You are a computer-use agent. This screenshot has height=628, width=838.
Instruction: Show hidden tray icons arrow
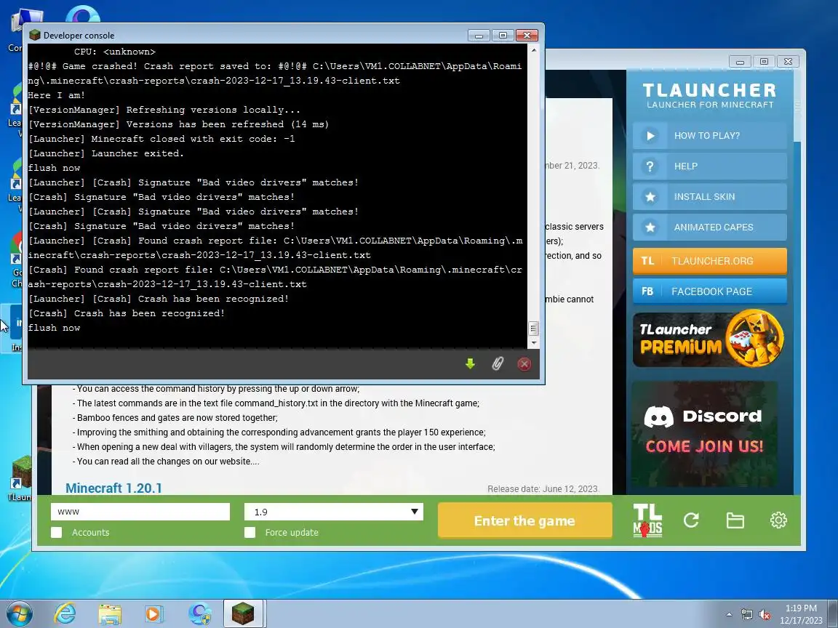coord(729,615)
